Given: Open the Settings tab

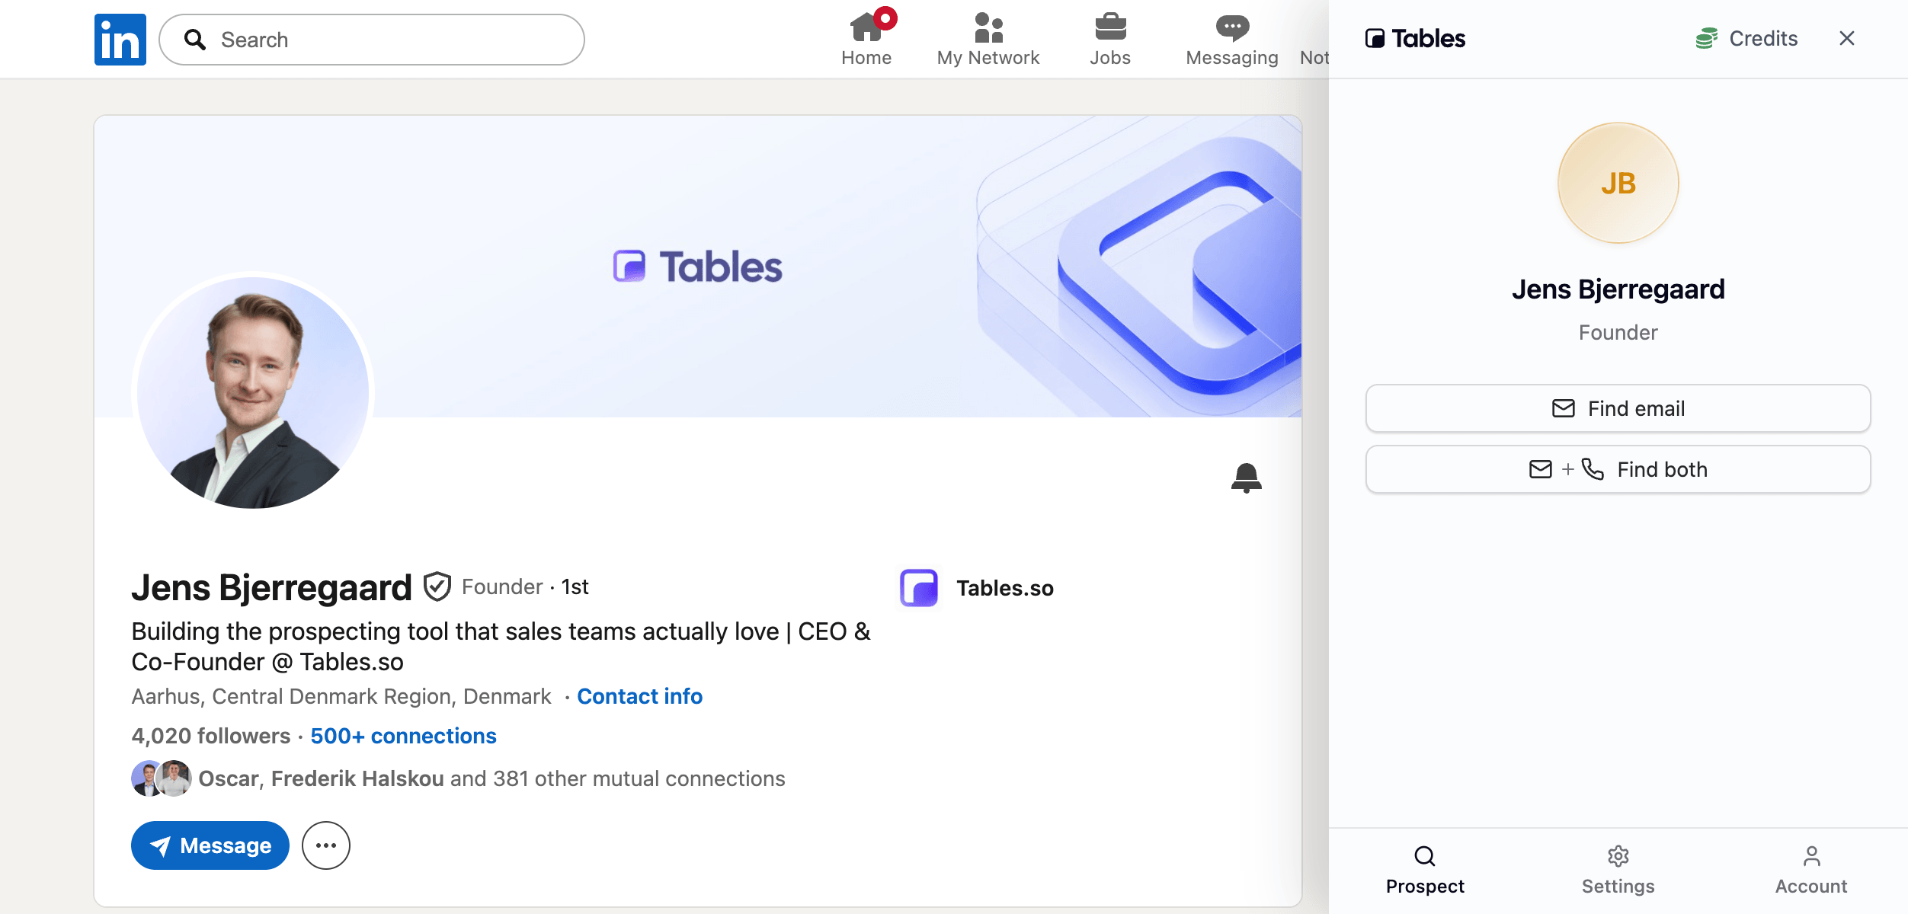Looking at the screenshot, I should (1618, 870).
